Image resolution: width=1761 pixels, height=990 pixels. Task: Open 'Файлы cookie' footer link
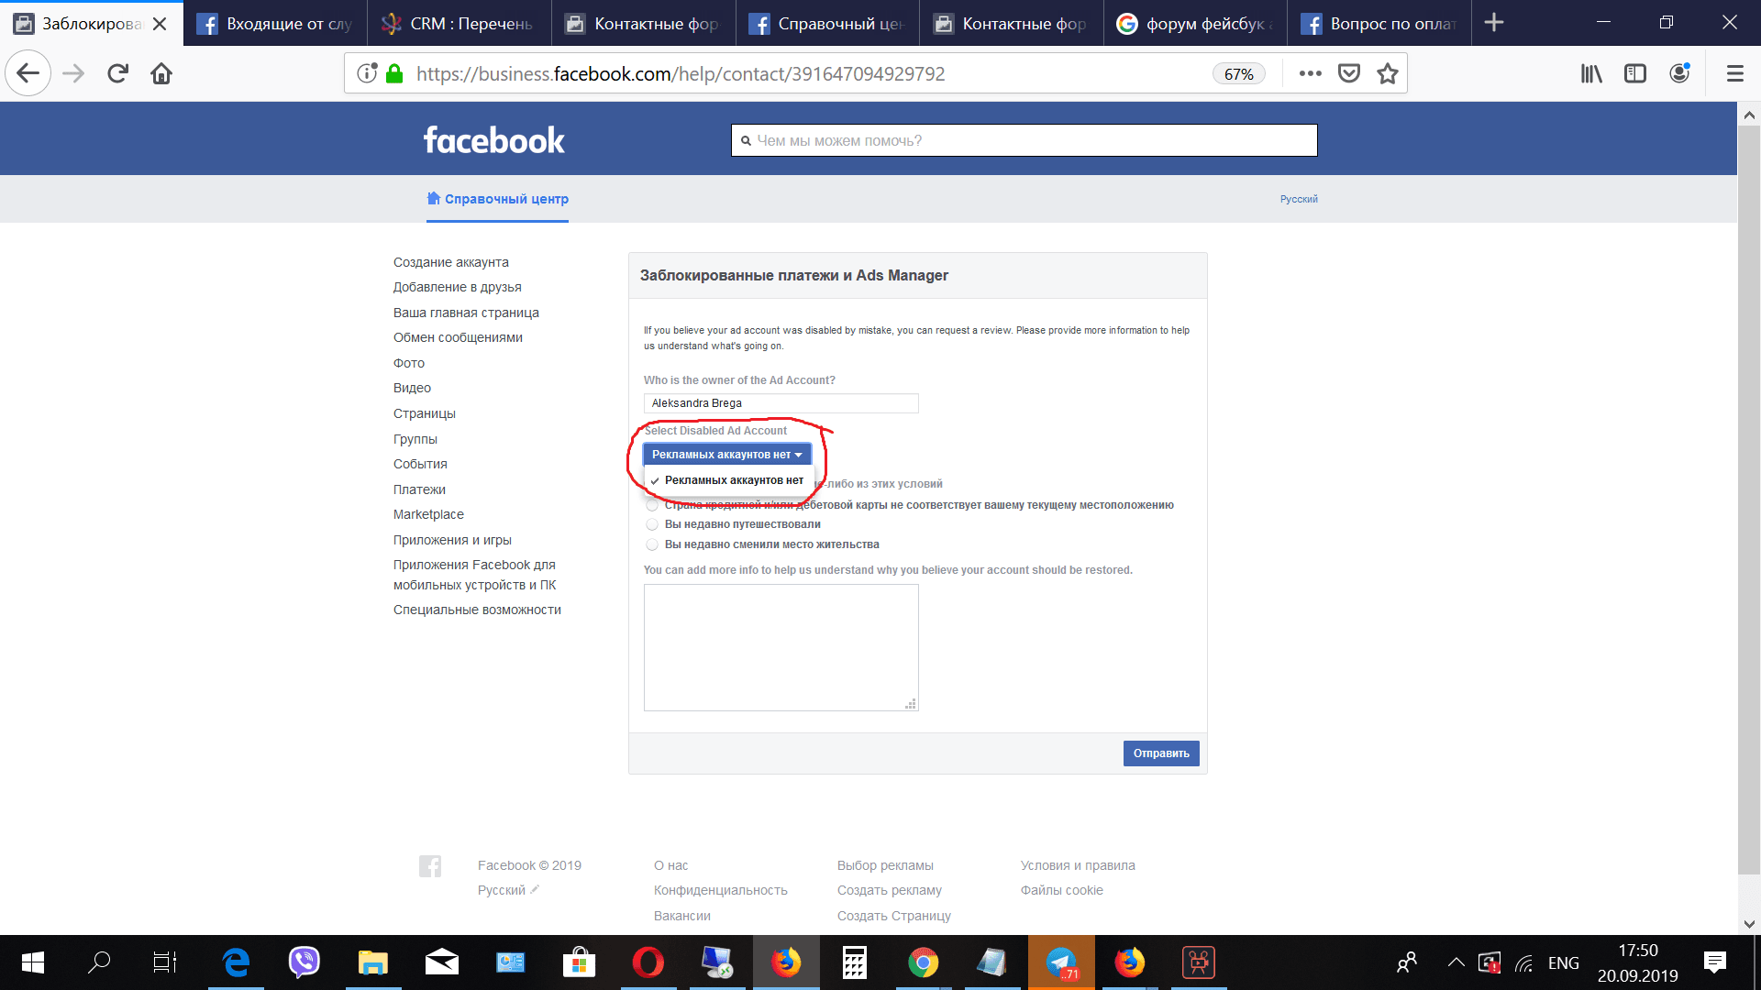coord(1062,890)
